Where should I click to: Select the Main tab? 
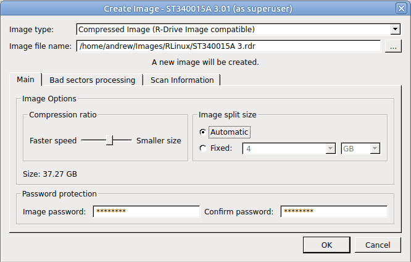coord(25,79)
